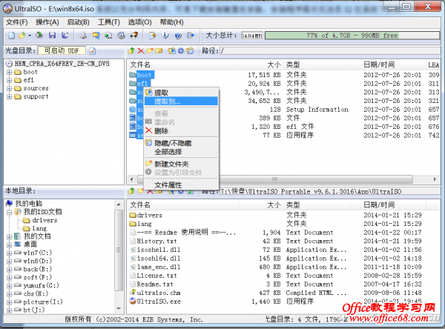Click the Add files toolbar icon
Image resolution: width=445 pixels, height=329 pixels.
click(x=153, y=36)
